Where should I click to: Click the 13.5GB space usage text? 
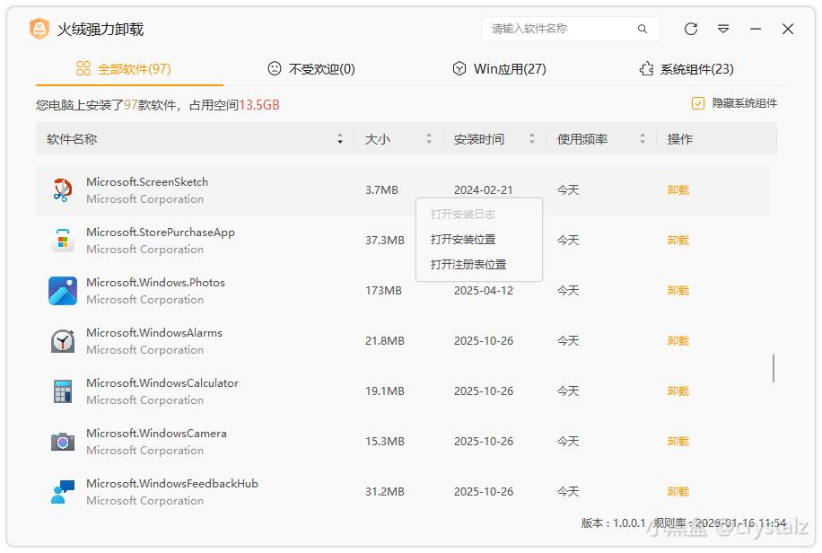[x=259, y=105]
